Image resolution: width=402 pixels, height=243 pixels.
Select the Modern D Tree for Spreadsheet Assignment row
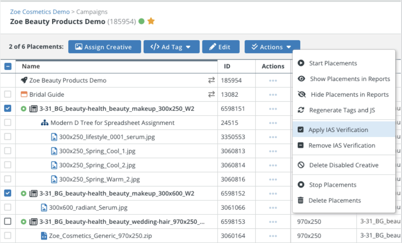pos(113,123)
